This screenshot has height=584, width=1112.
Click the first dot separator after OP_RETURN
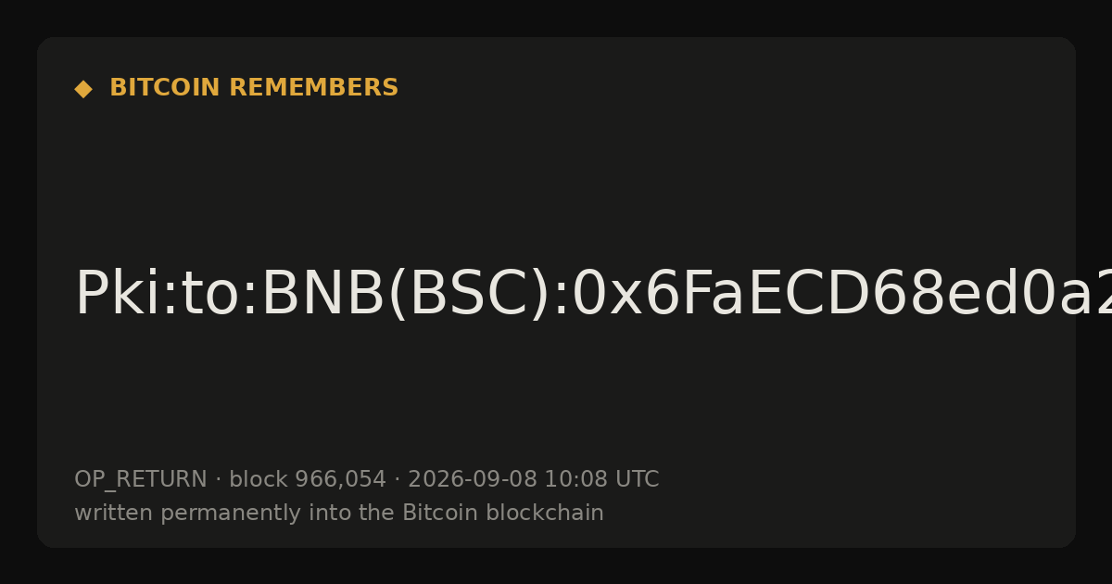tap(219, 480)
